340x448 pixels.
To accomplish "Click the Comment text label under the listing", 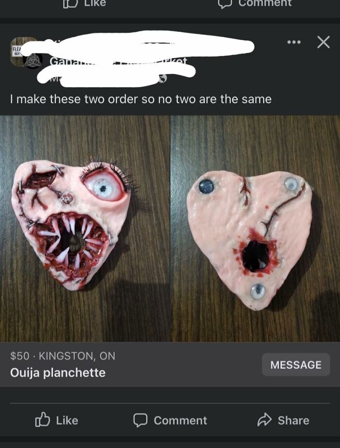I will tap(180, 420).
